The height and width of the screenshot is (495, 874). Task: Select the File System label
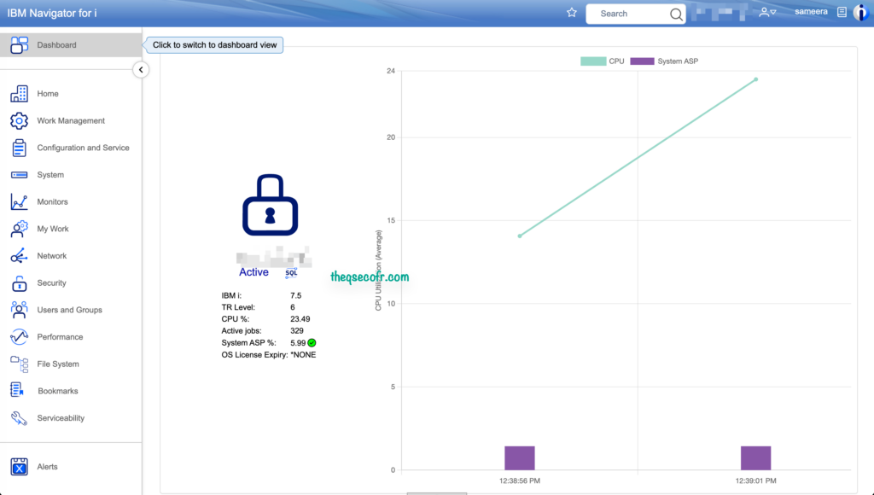(x=58, y=364)
